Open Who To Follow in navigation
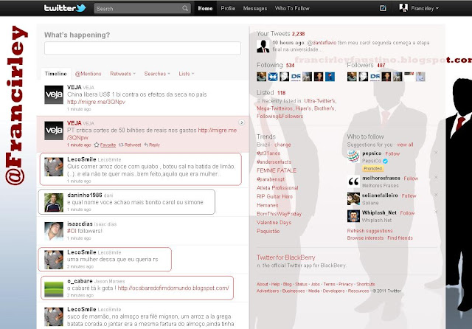Image resolution: width=472 pixels, height=329 pixels. point(292,8)
